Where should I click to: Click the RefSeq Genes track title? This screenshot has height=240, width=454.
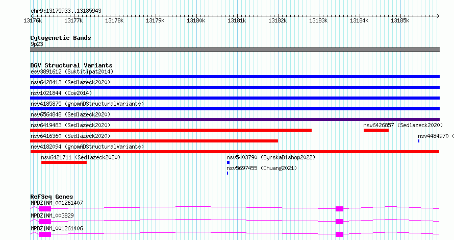52,197
